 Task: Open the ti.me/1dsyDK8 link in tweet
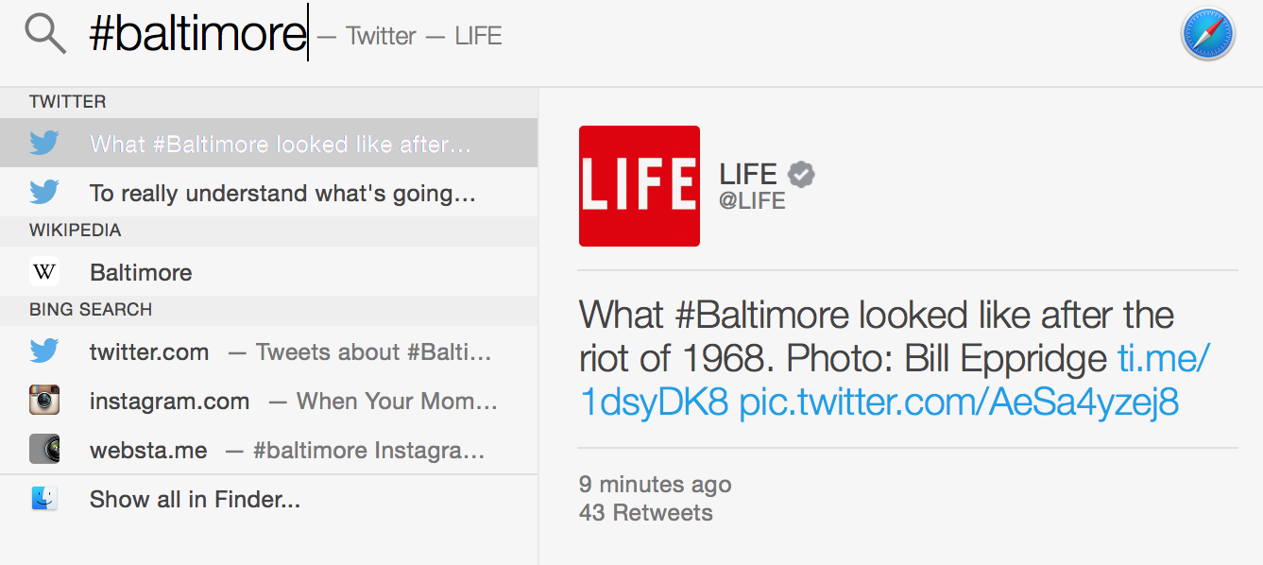[x=1163, y=359]
